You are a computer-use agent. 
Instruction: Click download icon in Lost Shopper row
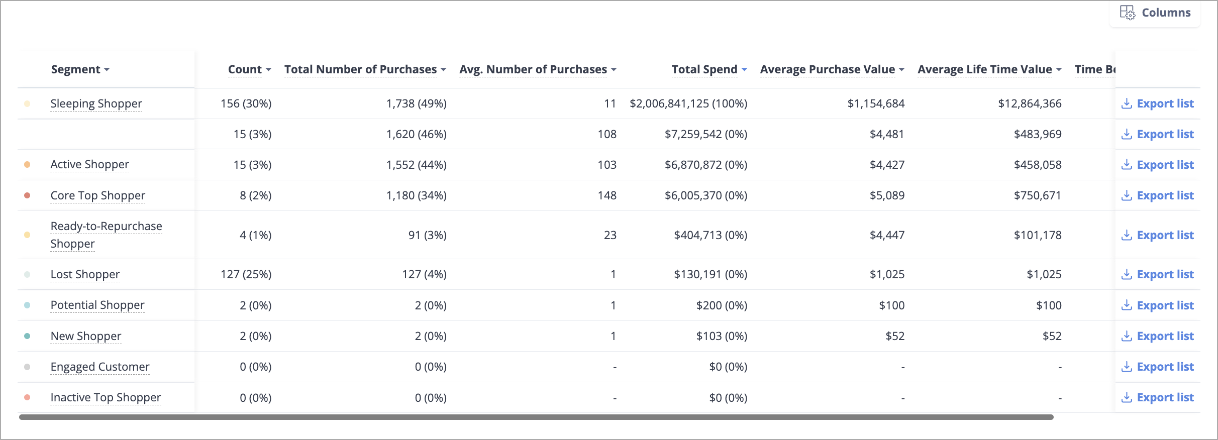1127,274
